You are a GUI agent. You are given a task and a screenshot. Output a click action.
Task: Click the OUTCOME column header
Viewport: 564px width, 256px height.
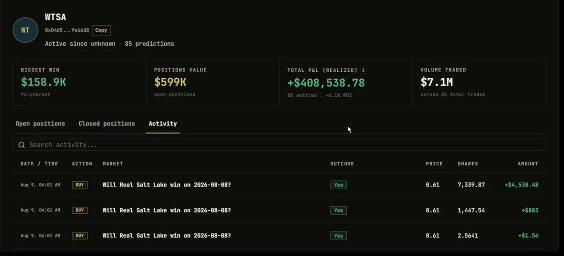click(342, 164)
